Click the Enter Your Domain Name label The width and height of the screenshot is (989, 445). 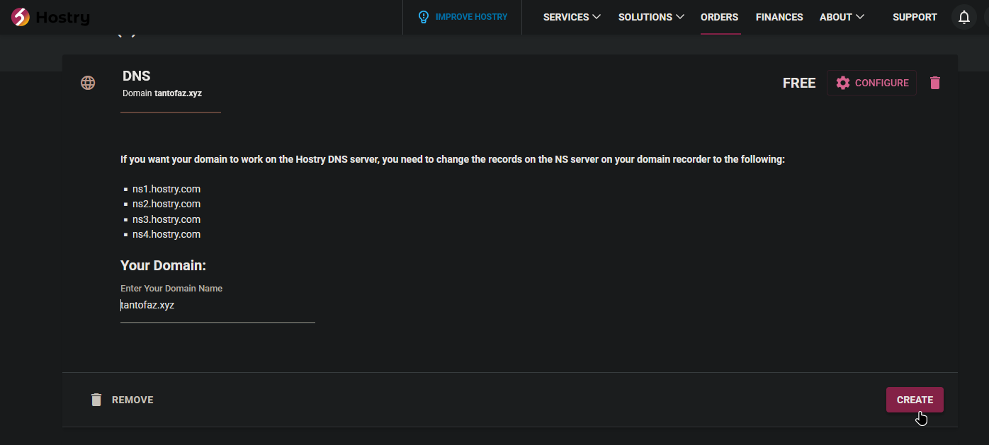[171, 289]
